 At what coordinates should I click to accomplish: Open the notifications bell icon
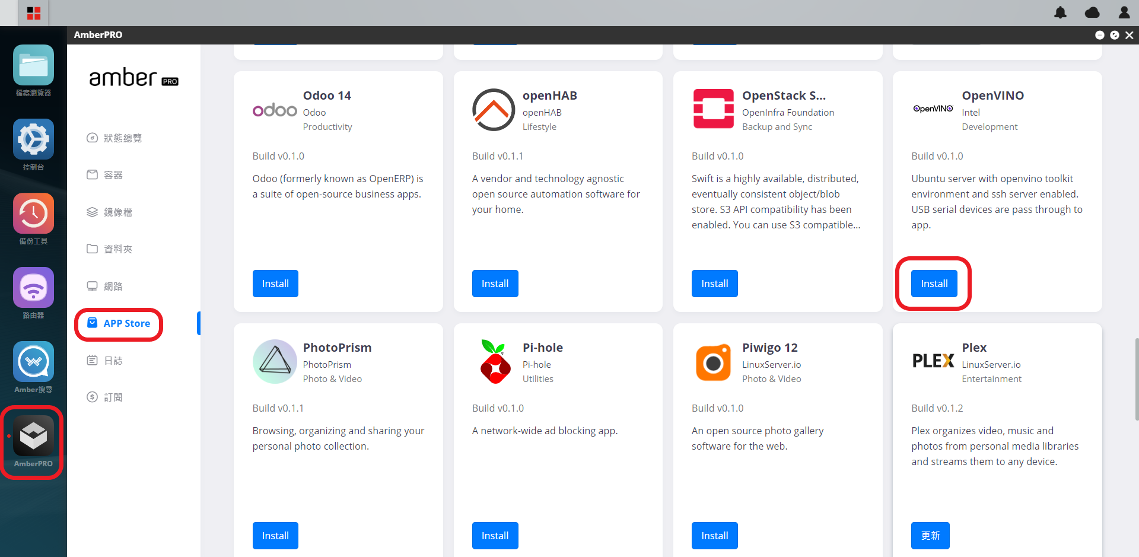point(1060,12)
